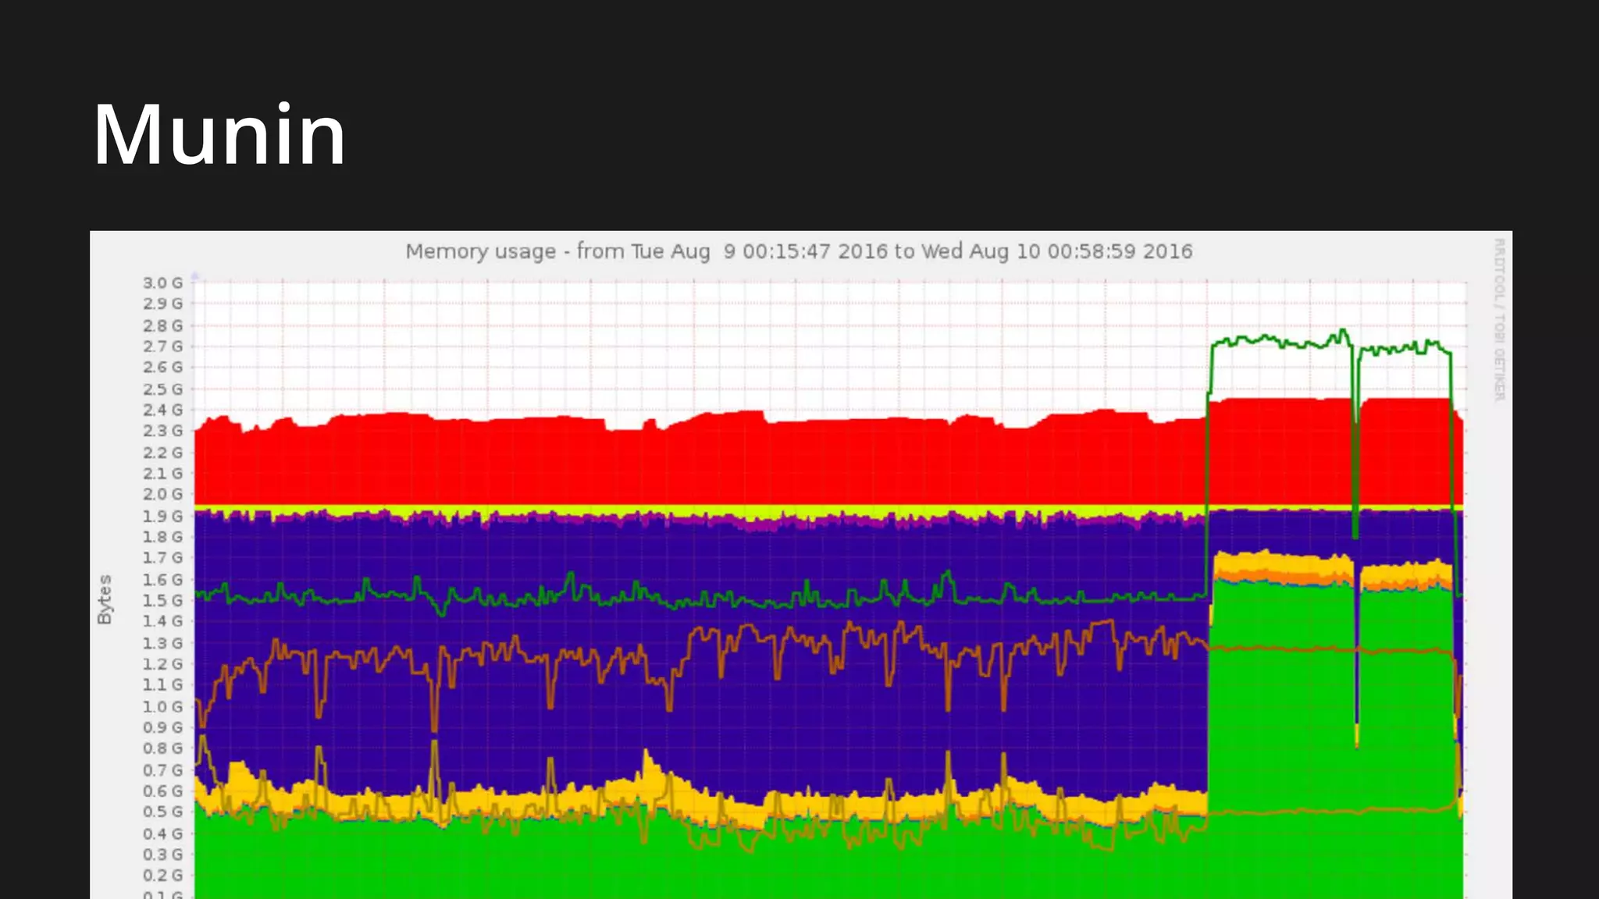The height and width of the screenshot is (899, 1599).
Task: Click the RRDTOOL / TOBI OETIKER vertical text
Action: pos(1499,320)
